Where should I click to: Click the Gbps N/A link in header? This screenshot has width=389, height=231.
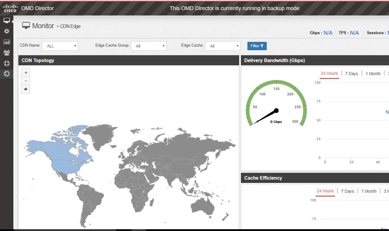point(329,33)
